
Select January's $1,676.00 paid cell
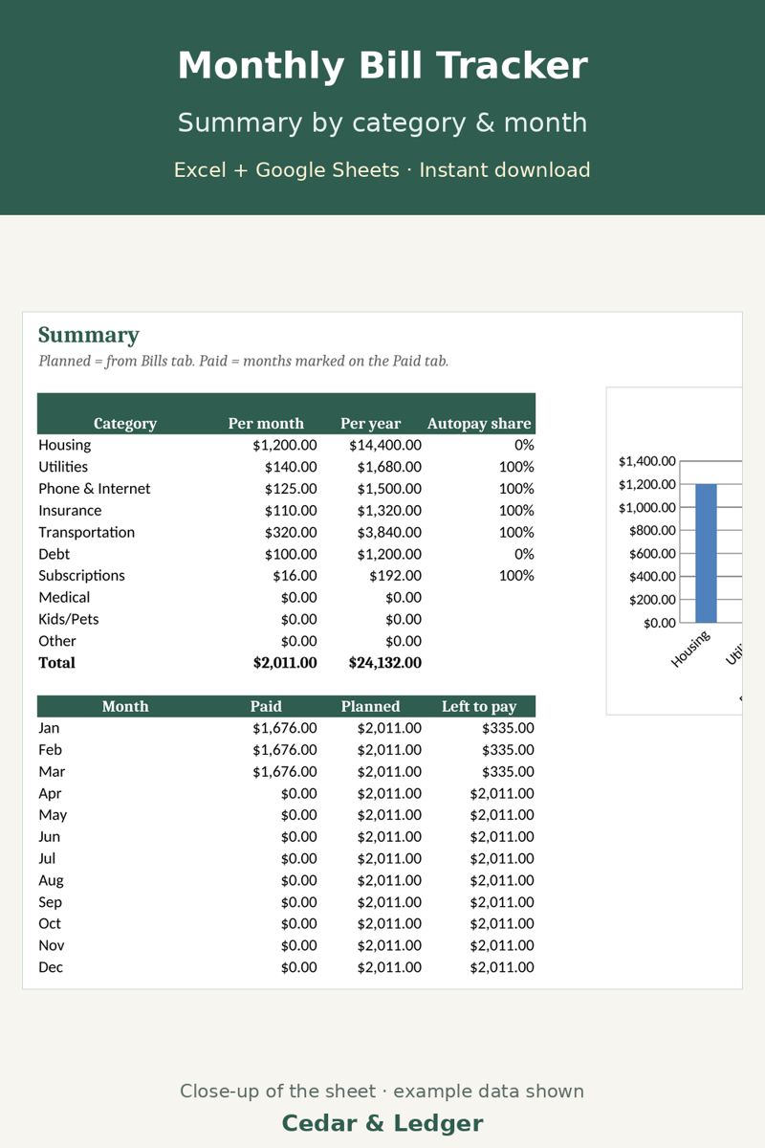pyautogui.click(x=285, y=728)
